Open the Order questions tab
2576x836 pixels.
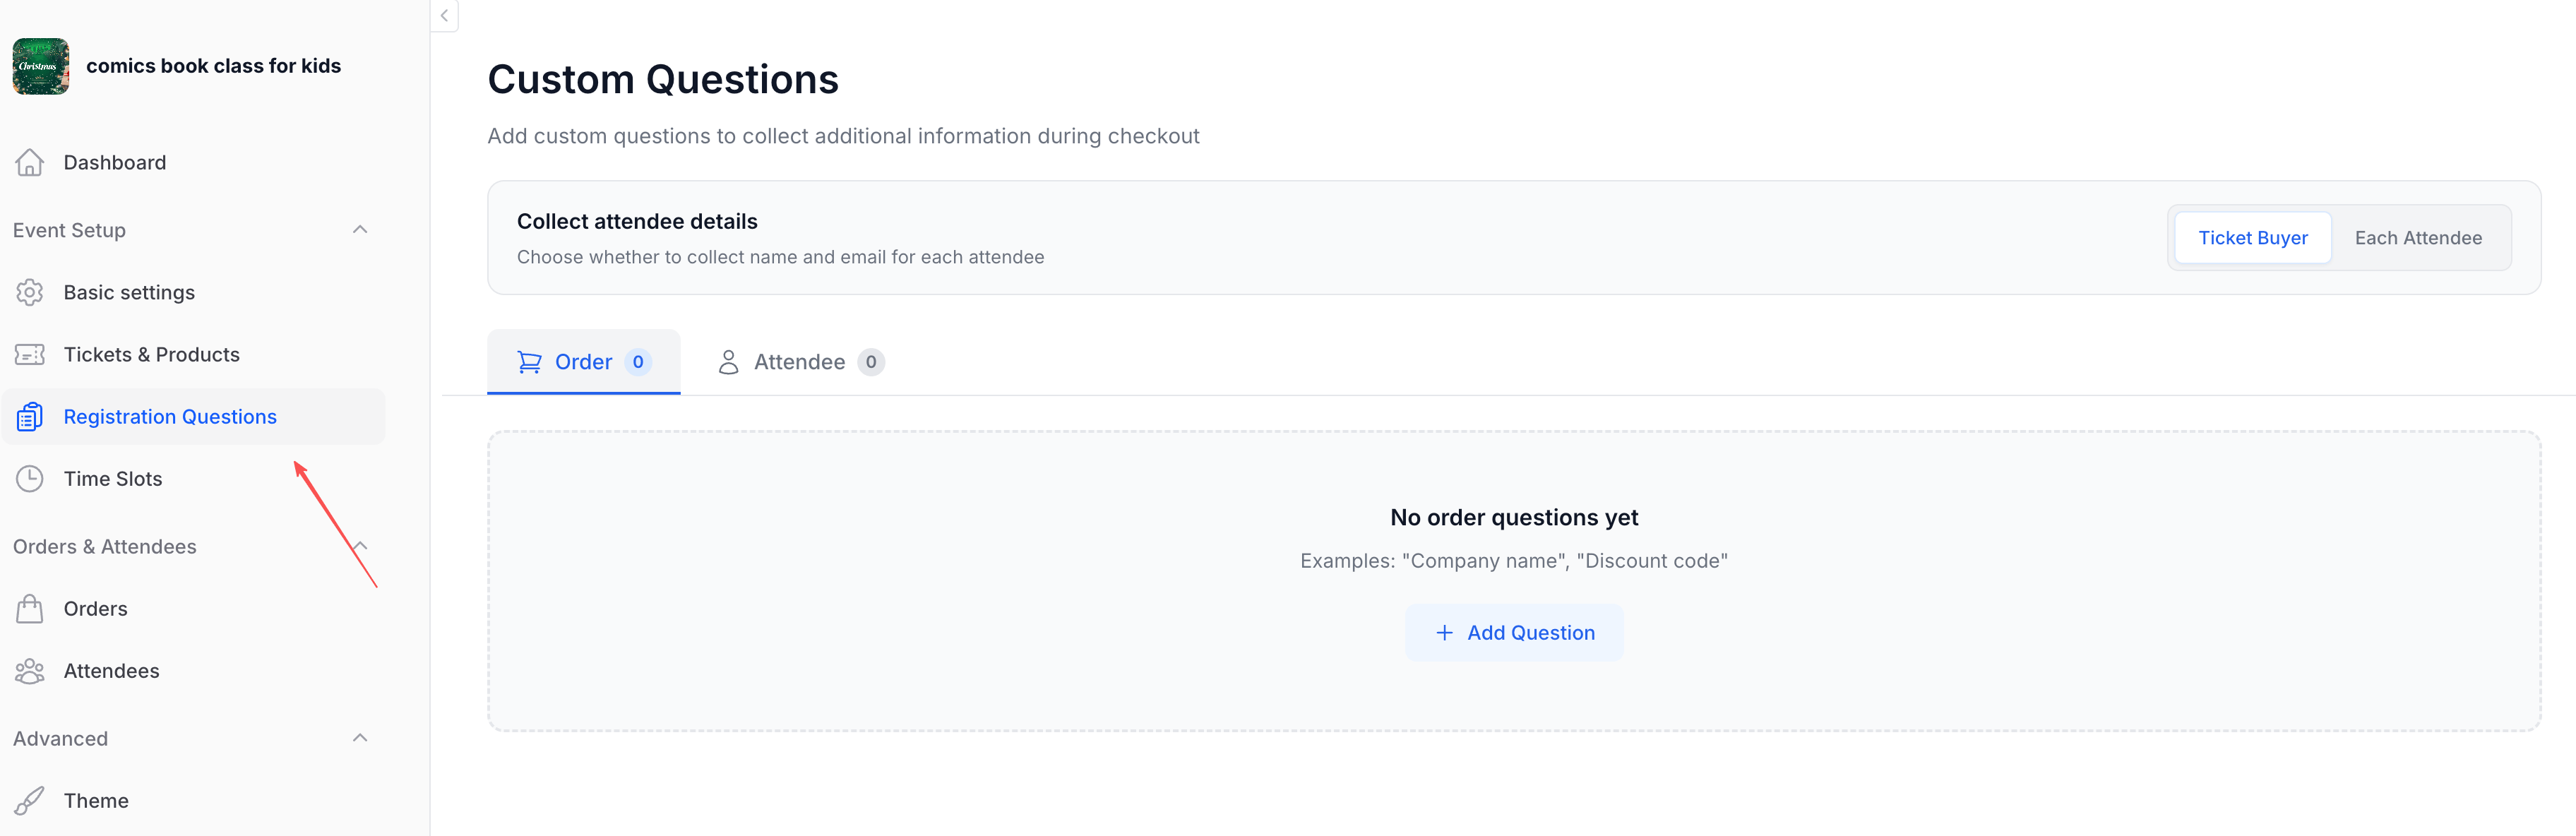click(x=583, y=361)
